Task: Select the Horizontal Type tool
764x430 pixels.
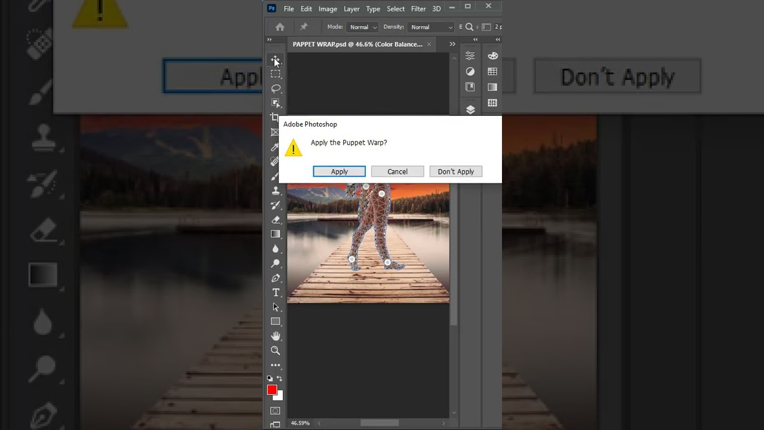Action: 275,292
